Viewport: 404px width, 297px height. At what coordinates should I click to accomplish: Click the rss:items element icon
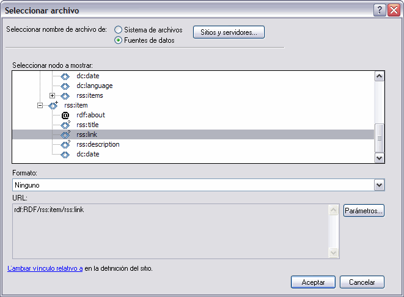[66, 95]
